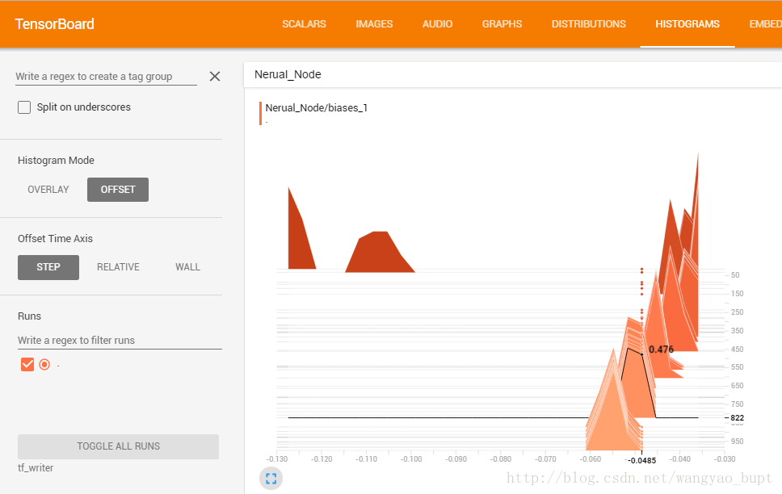This screenshot has width=782, height=494.
Task: Click the Histogram Mode heading
Action: tap(56, 160)
